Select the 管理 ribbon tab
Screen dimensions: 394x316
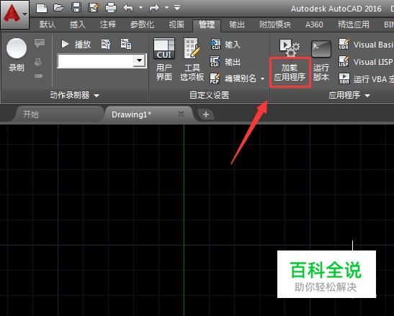[207, 25]
